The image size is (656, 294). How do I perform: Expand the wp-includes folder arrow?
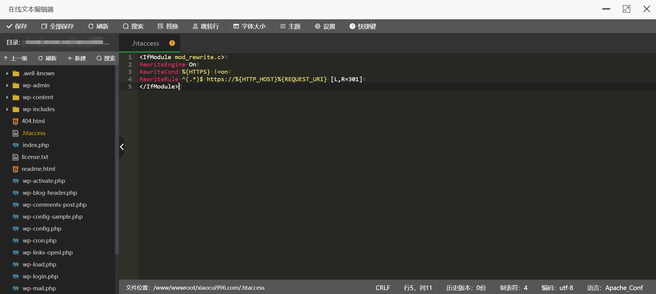(x=7, y=109)
